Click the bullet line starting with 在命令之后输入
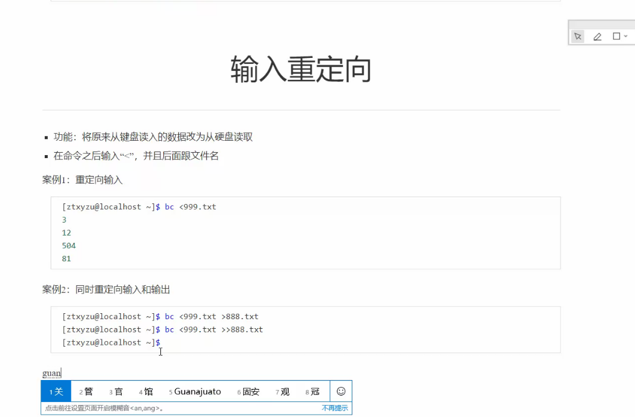 [136, 156]
